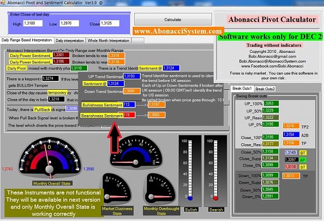Viewport: 324px width, 221px height.
Task: Click the BT value 1,3149
Action: point(291,153)
